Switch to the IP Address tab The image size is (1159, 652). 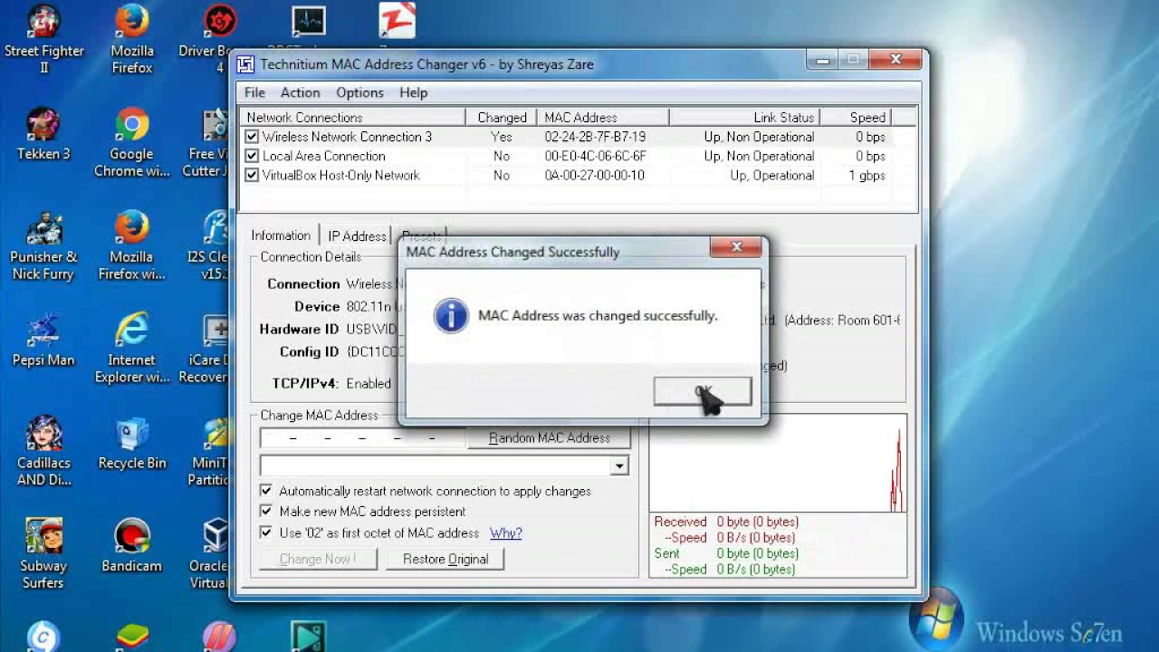pyautogui.click(x=357, y=236)
